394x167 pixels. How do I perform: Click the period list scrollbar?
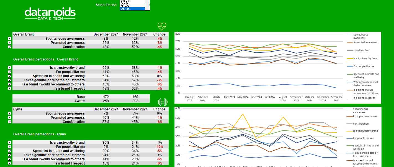pyautogui.click(x=147, y=5)
